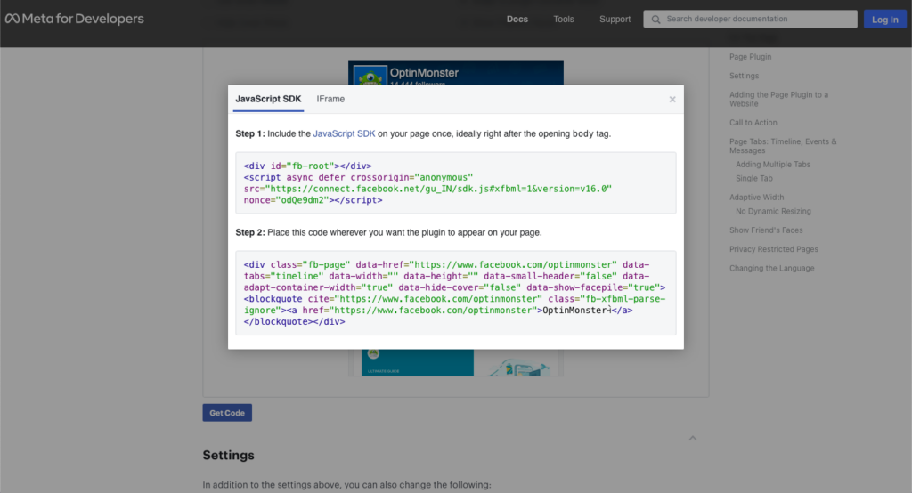Open Page Tabs: Timeline, Events & Messages
The width and height of the screenshot is (912, 493).
point(783,146)
